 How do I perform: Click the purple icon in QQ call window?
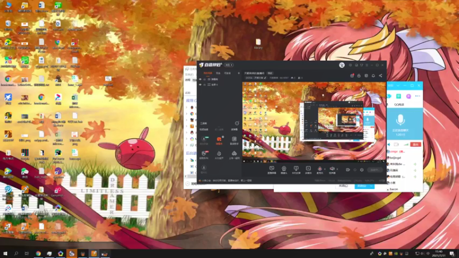coord(409,96)
